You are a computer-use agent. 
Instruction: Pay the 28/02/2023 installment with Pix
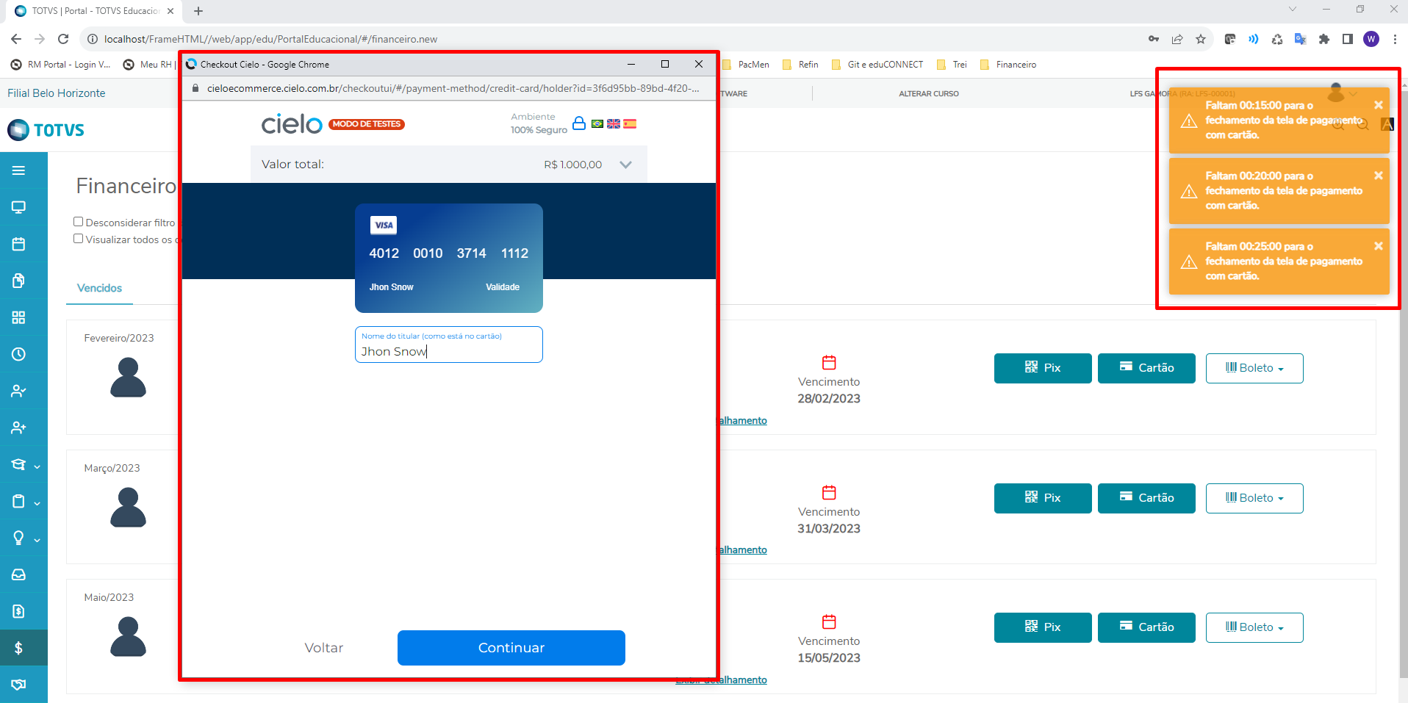tap(1043, 368)
